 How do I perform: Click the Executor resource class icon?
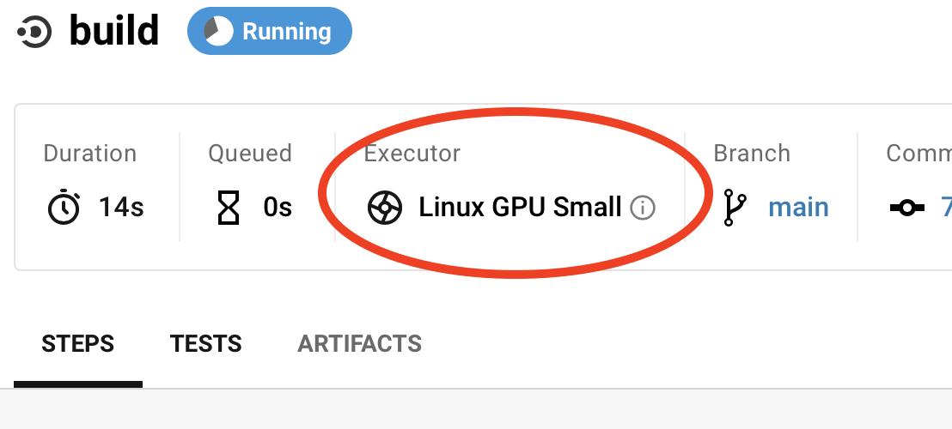(x=384, y=208)
